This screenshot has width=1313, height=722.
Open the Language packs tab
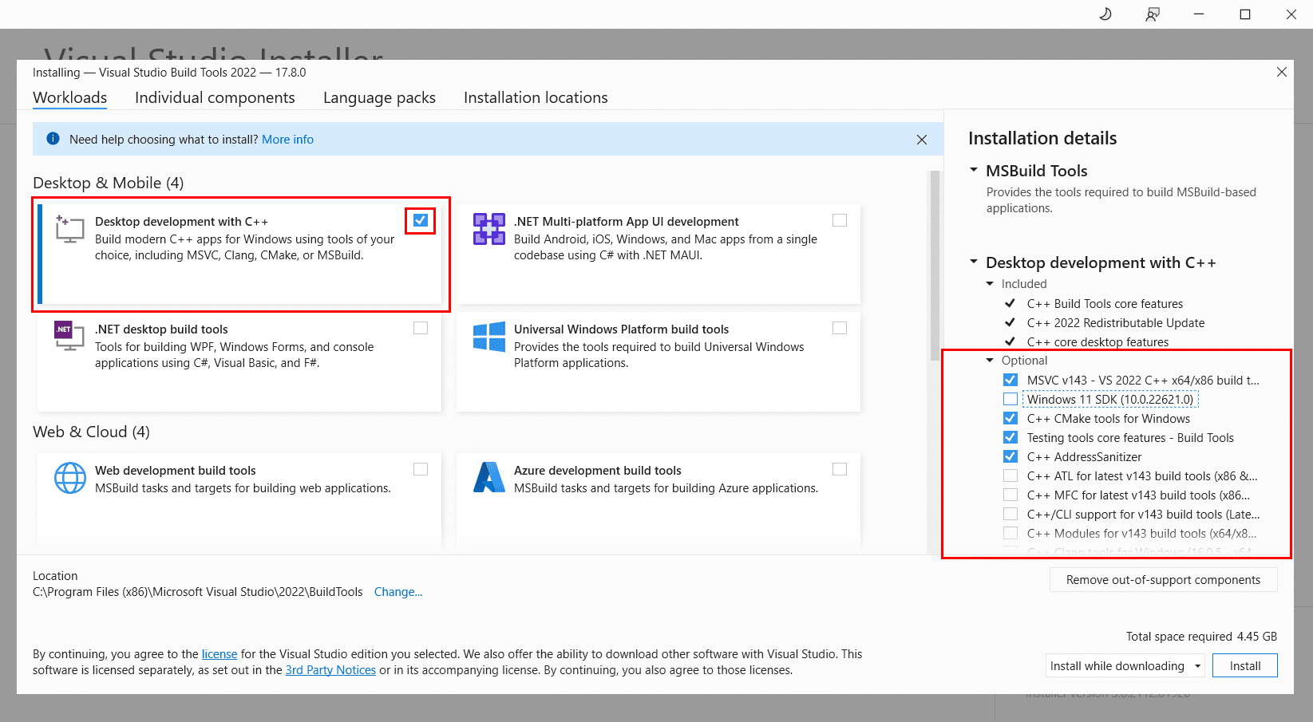[x=379, y=97]
